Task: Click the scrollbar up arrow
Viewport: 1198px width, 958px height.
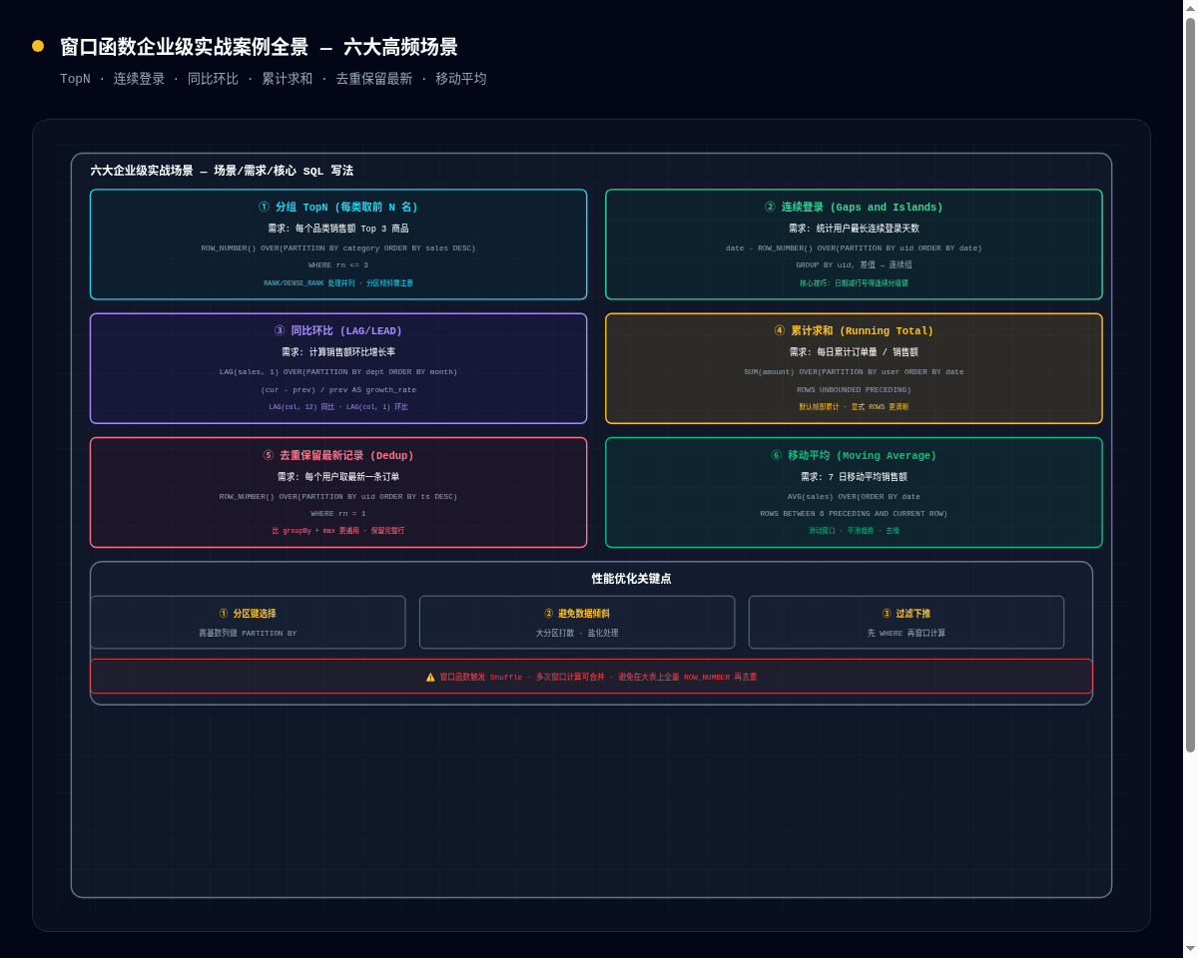Action: pos(1190,7)
